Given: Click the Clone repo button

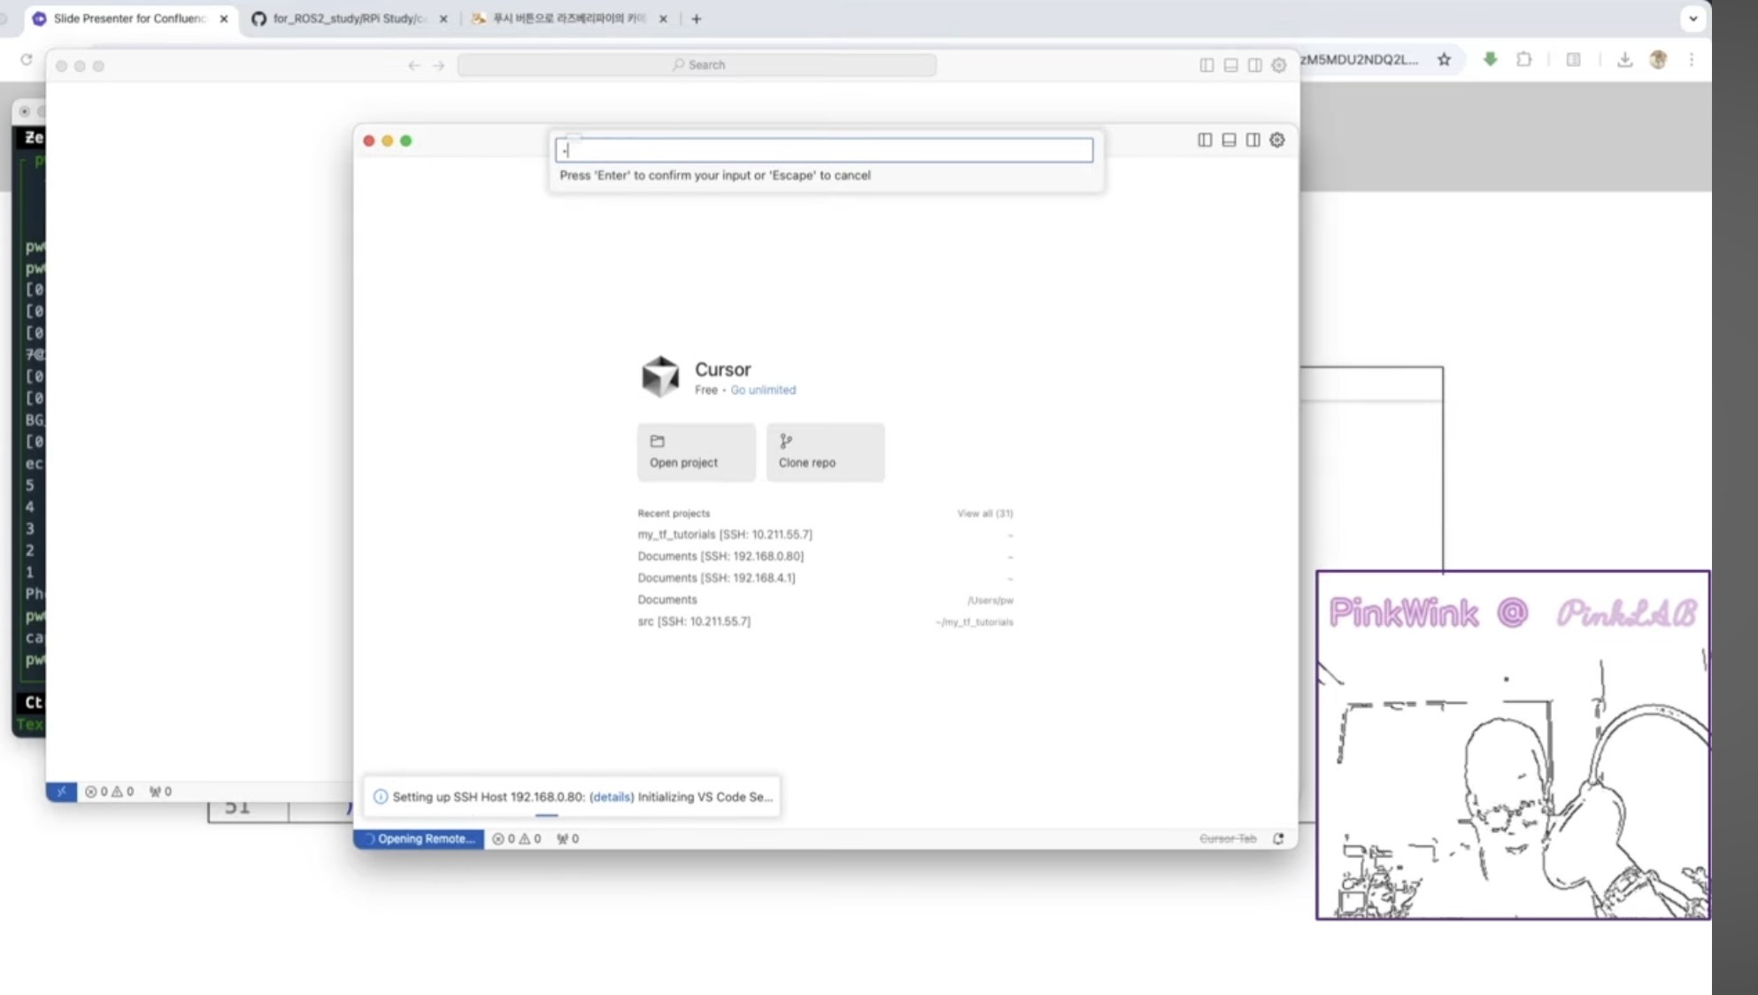Looking at the screenshot, I should pyautogui.click(x=825, y=451).
